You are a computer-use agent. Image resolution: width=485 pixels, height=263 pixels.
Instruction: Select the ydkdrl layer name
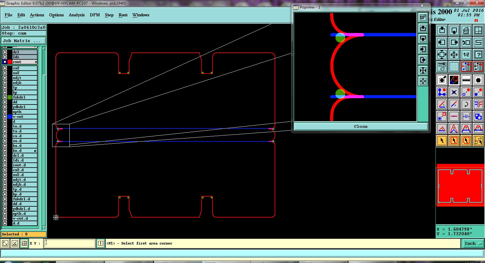click(25, 107)
